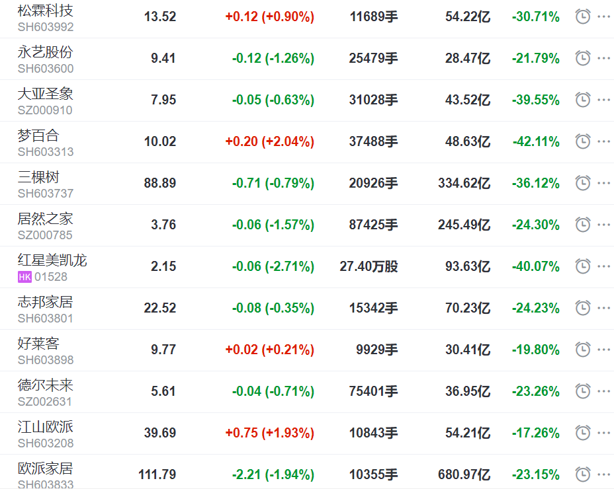This screenshot has height=489, width=614.
Task: Open more options menu for 居然之家
Action: (x=604, y=225)
